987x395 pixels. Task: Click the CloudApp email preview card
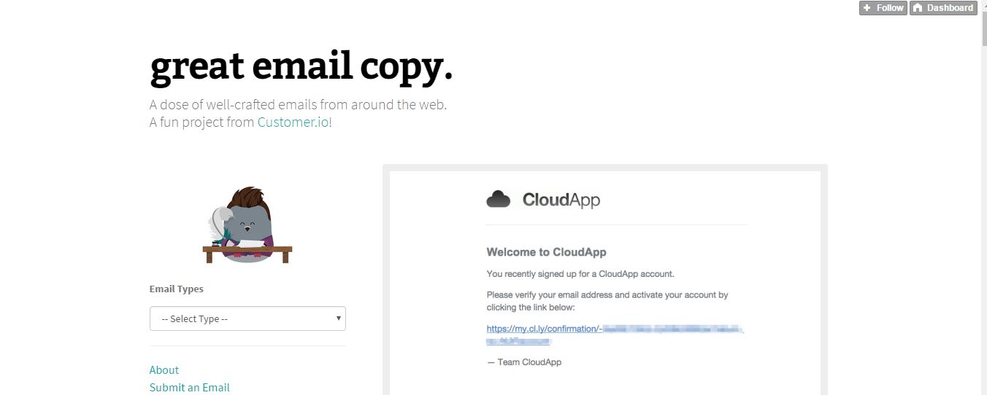605,280
